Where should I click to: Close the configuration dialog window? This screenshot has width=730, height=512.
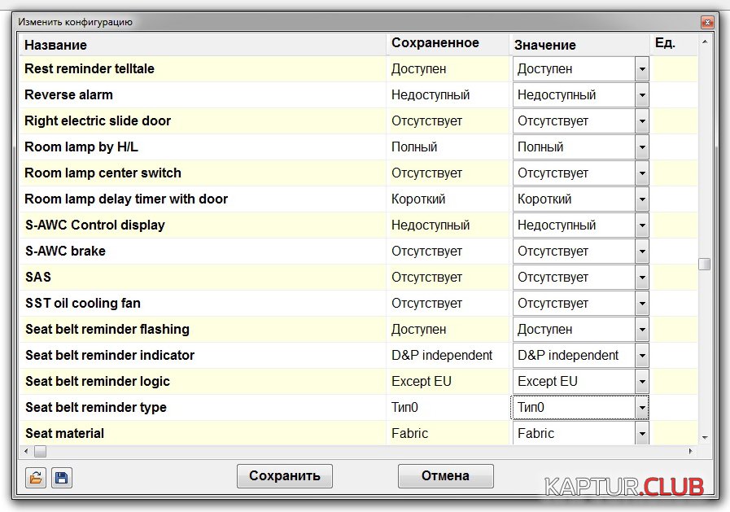click(706, 22)
